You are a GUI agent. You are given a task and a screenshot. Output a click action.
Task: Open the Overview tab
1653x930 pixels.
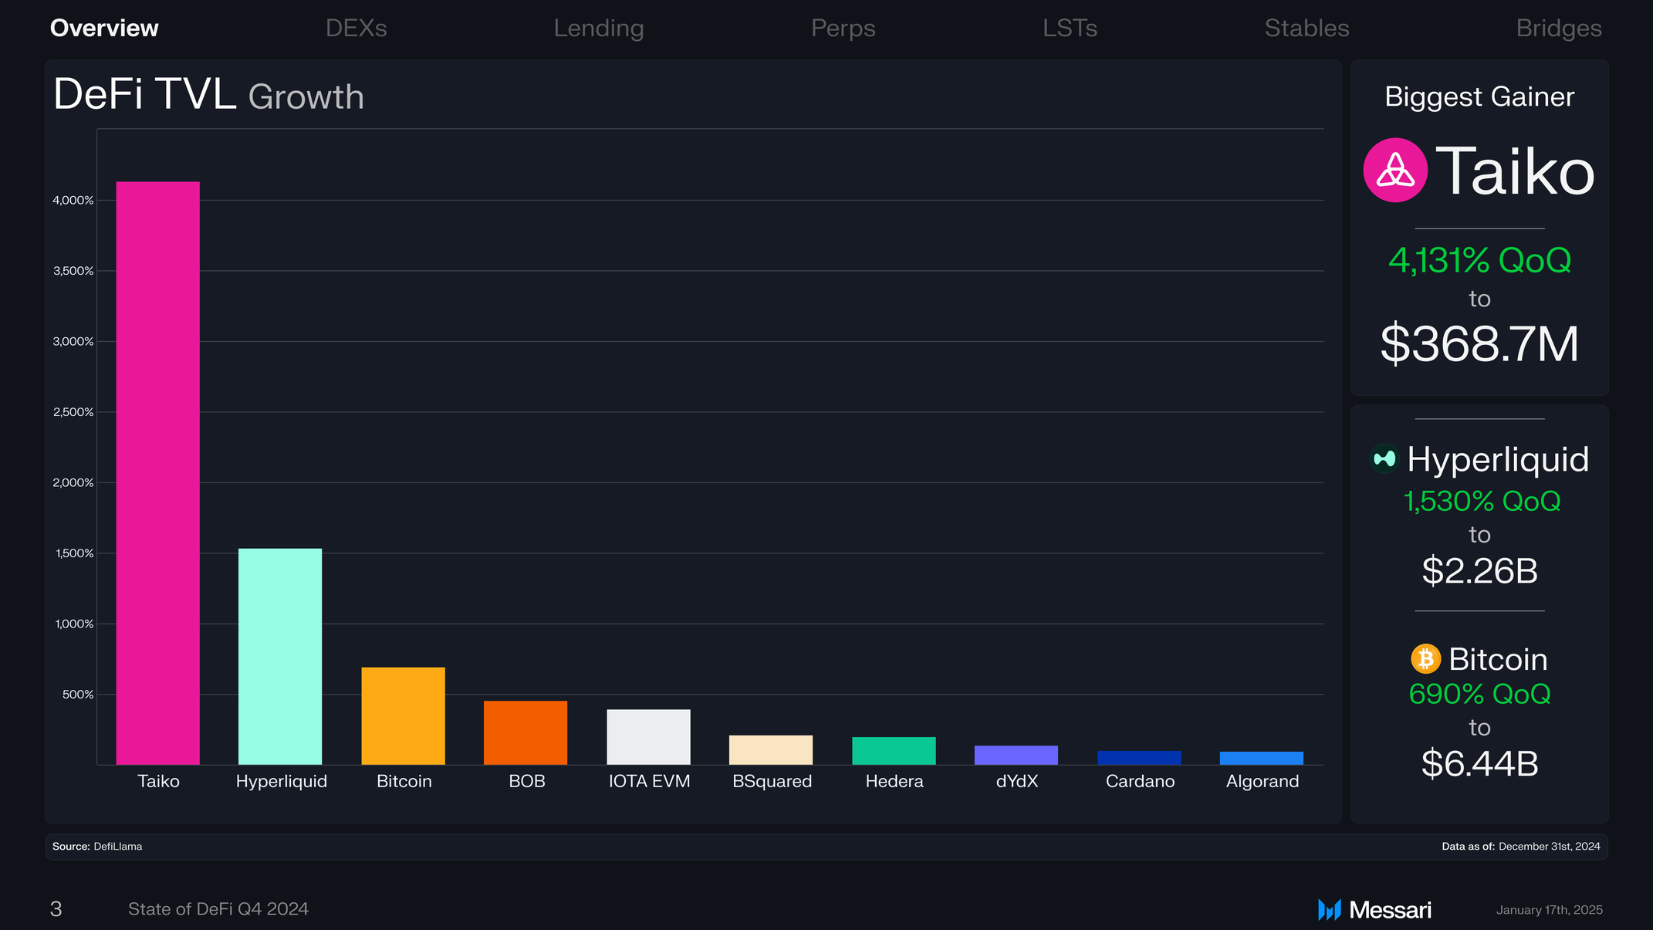(104, 28)
